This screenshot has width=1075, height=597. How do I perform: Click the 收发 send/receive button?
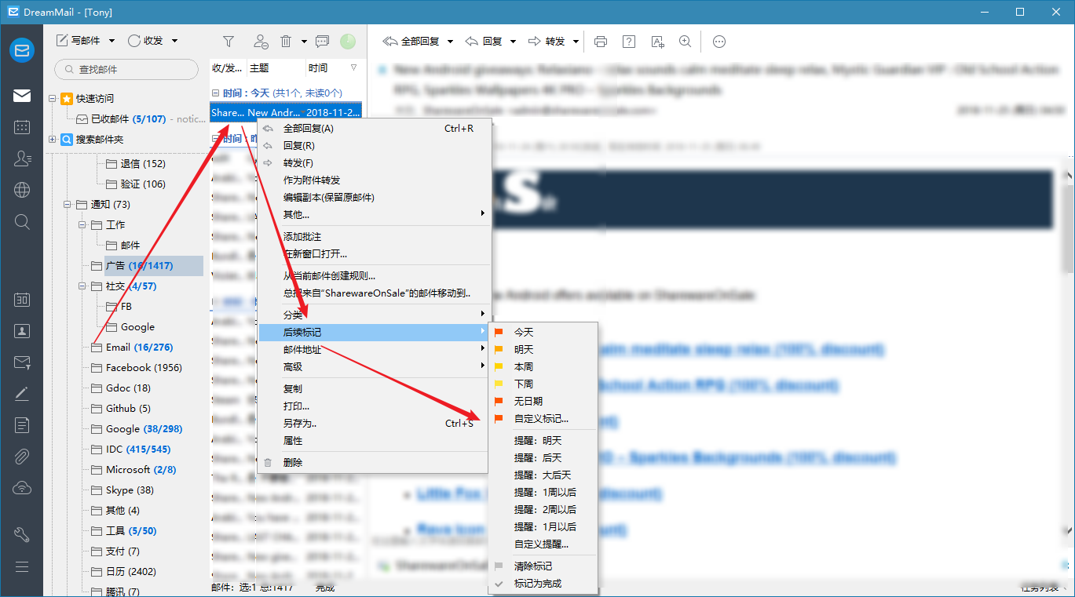pyautogui.click(x=146, y=41)
